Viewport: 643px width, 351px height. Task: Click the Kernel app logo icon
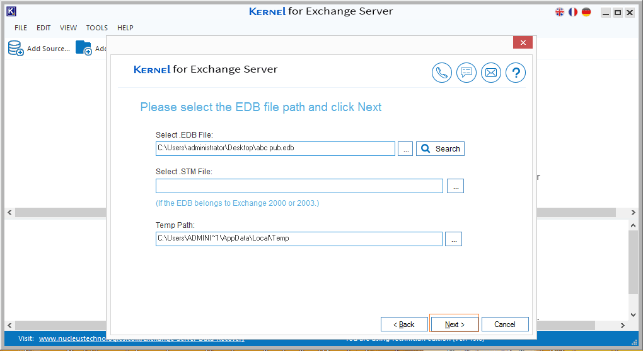click(11, 11)
